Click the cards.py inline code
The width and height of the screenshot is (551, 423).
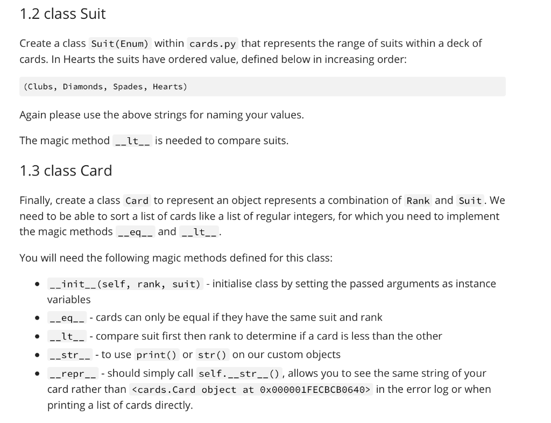point(213,44)
